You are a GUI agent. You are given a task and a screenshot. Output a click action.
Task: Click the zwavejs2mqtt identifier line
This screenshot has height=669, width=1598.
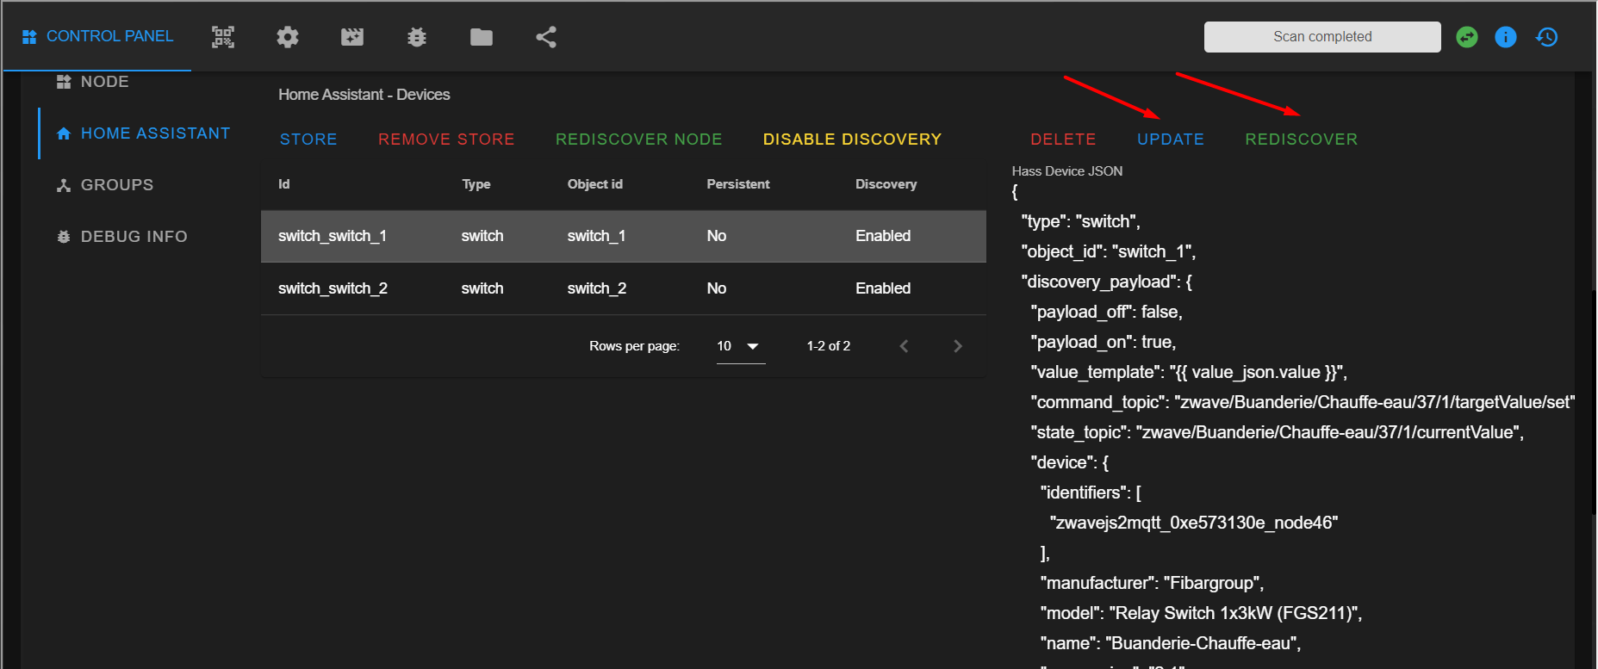click(x=1194, y=523)
